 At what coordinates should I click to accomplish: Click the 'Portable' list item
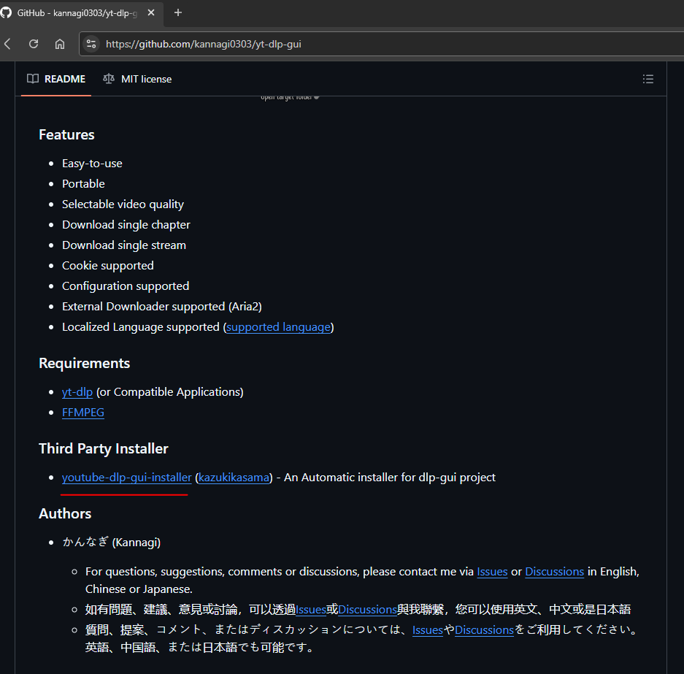pyautogui.click(x=83, y=184)
